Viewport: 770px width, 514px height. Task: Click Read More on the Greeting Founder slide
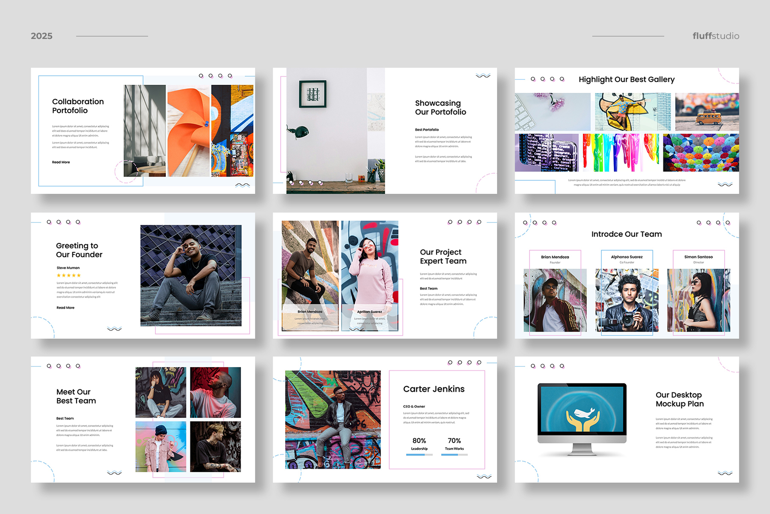[x=65, y=308]
